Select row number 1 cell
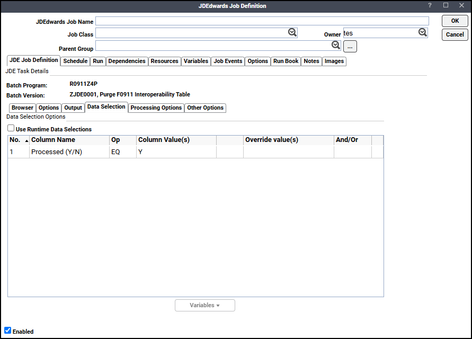 click(x=19, y=151)
